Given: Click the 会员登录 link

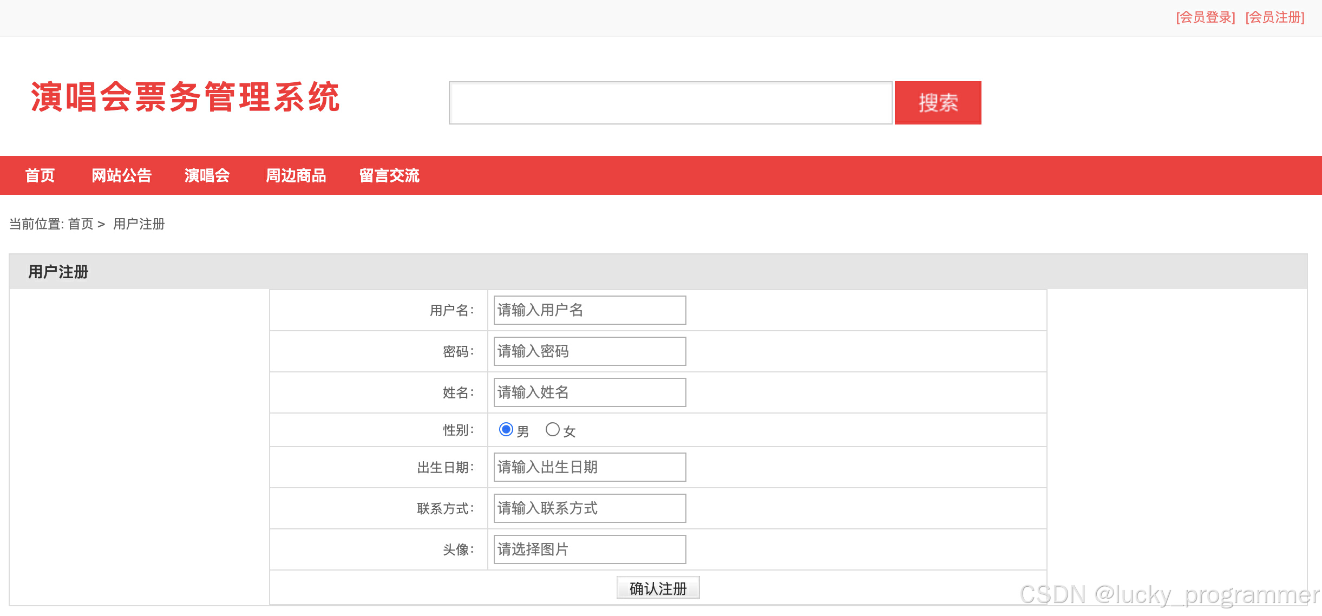Looking at the screenshot, I should point(1205,17).
